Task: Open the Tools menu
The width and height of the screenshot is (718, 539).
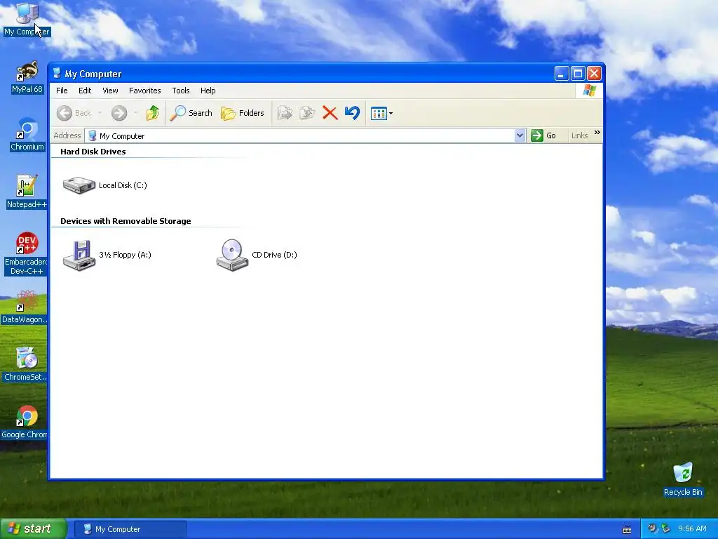Action: 181,91
